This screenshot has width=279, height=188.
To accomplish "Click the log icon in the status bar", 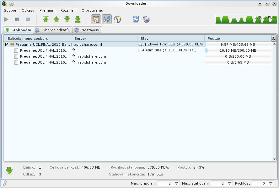I will pos(5,183).
